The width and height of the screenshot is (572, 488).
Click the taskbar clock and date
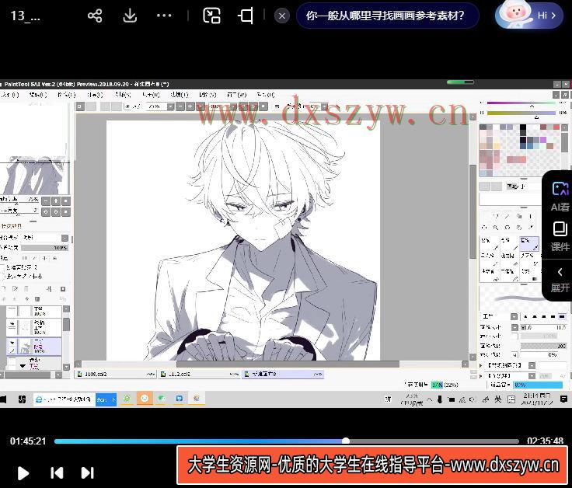pyautogui.click(x=537, y=399)
